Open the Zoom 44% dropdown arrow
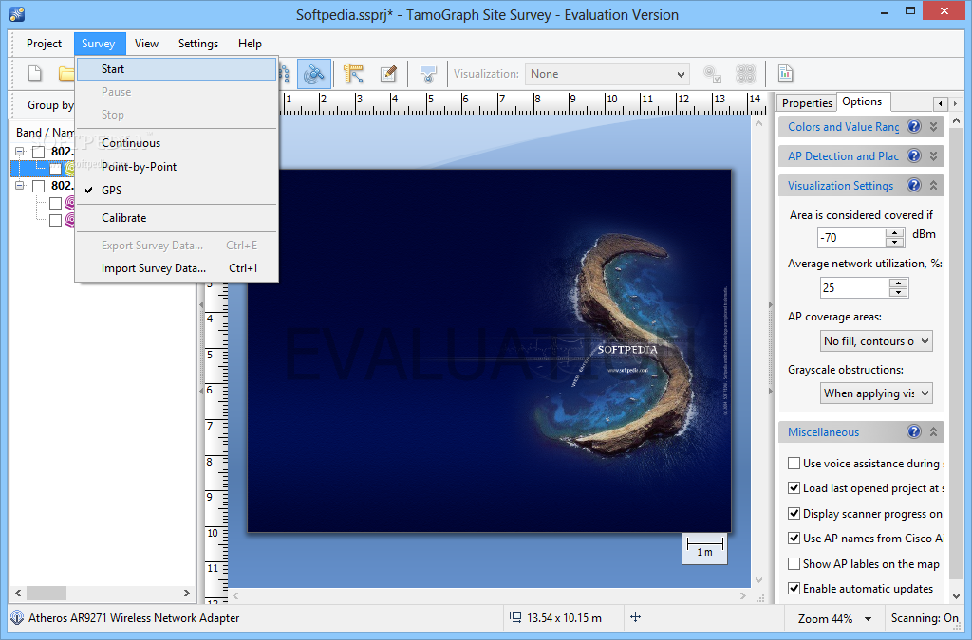The height and width of the screenshot is (640, 972). coord(868,619)
